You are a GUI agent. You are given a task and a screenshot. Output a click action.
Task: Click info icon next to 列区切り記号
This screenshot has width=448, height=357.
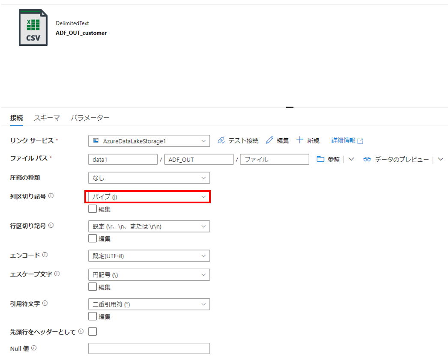point(51,196)
